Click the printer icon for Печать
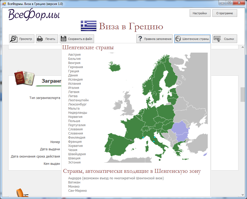Screen dimensions: 247x199 coord(40,39)
